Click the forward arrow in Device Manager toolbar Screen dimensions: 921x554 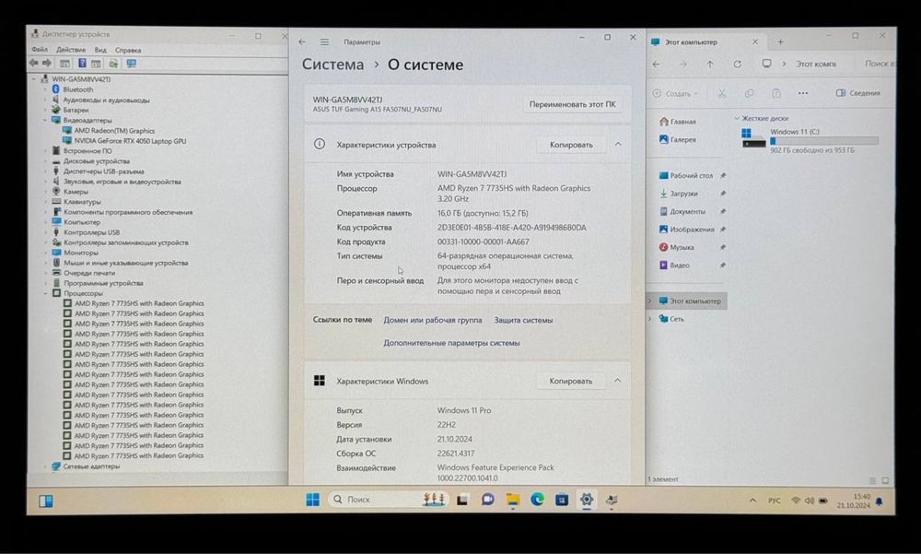47,64
